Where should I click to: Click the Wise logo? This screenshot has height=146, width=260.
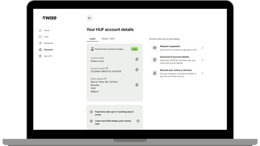point(49,18)
